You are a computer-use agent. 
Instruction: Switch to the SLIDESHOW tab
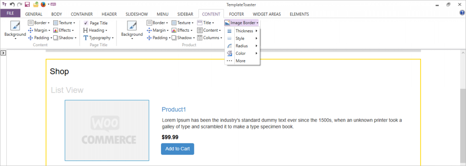(137, 14)
